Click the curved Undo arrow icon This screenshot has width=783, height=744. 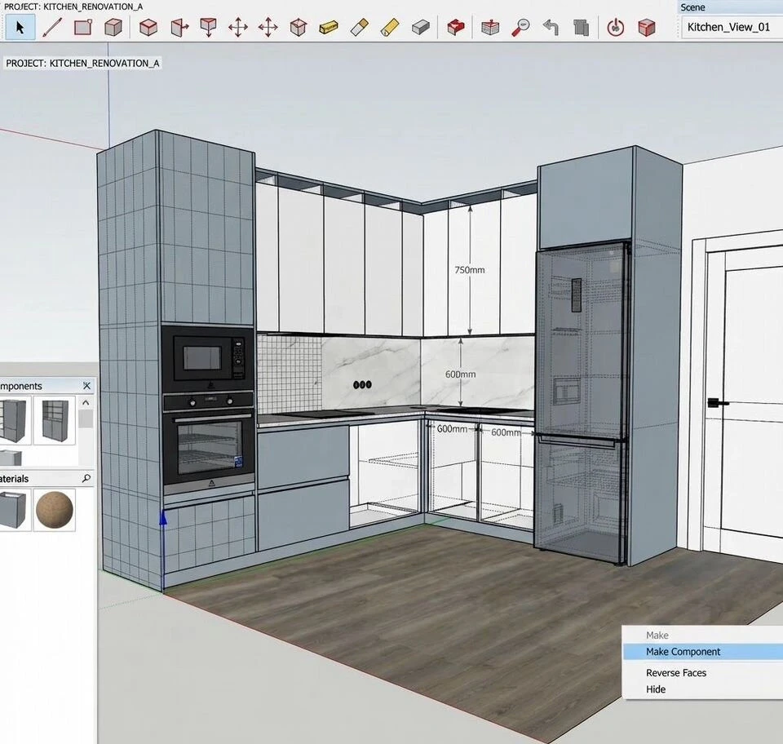coord(551,27)
